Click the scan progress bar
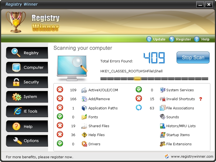Image resolution: width=216 pixels, height=162 pixels. click(x=154, y=79)
